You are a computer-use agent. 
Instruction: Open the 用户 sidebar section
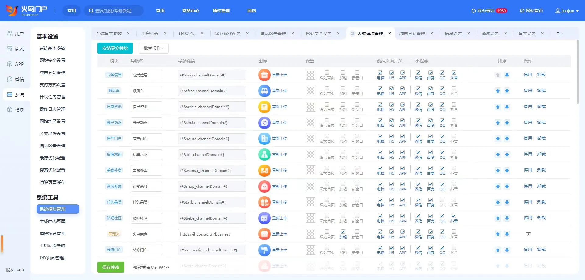click(x=16, y=34)
